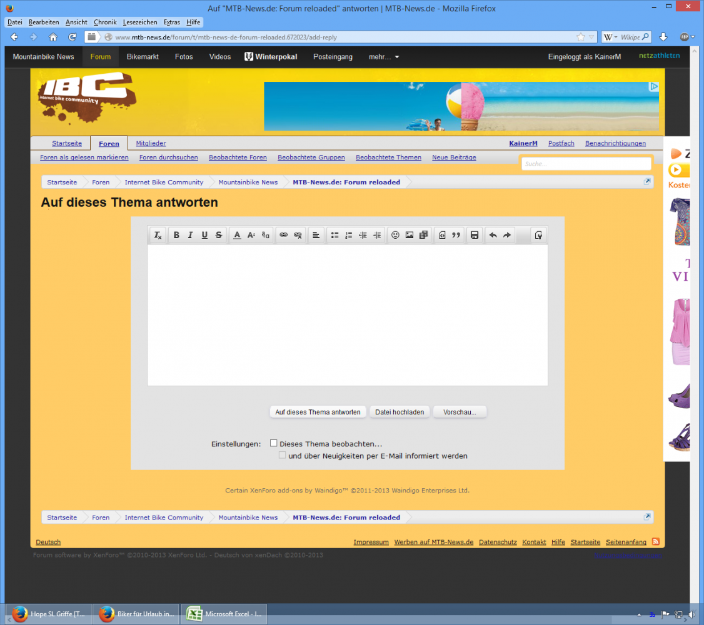Toggle bold formatting in the editor
The width and height of the screenshot is (704, 625).
pos(176,235)
